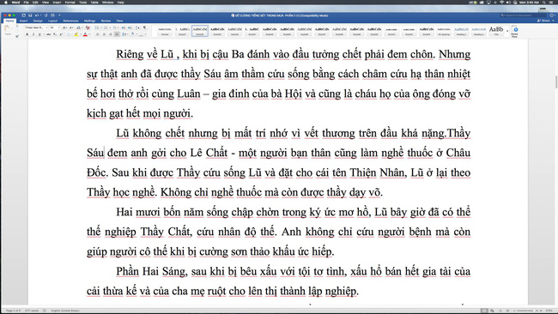Screen dimensions: 558x314
Task: Toggle justify alignment button
Action: click(117, 34)
